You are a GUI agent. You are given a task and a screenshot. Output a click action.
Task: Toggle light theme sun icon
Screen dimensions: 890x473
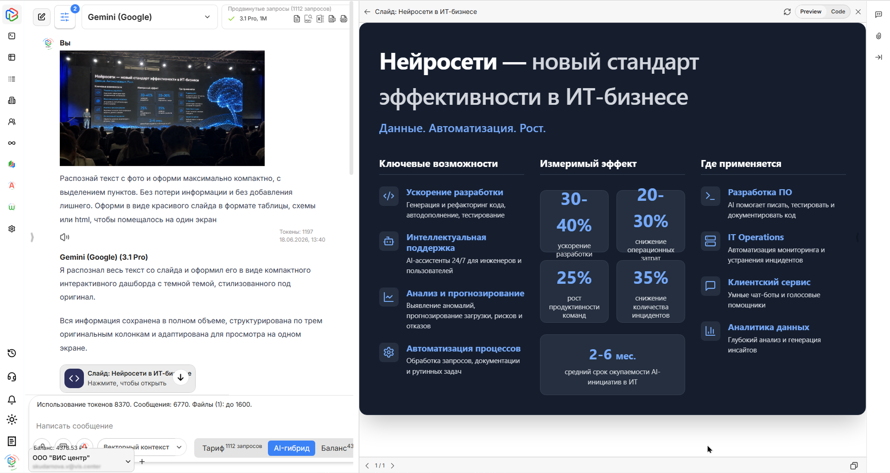pos(12,420)
